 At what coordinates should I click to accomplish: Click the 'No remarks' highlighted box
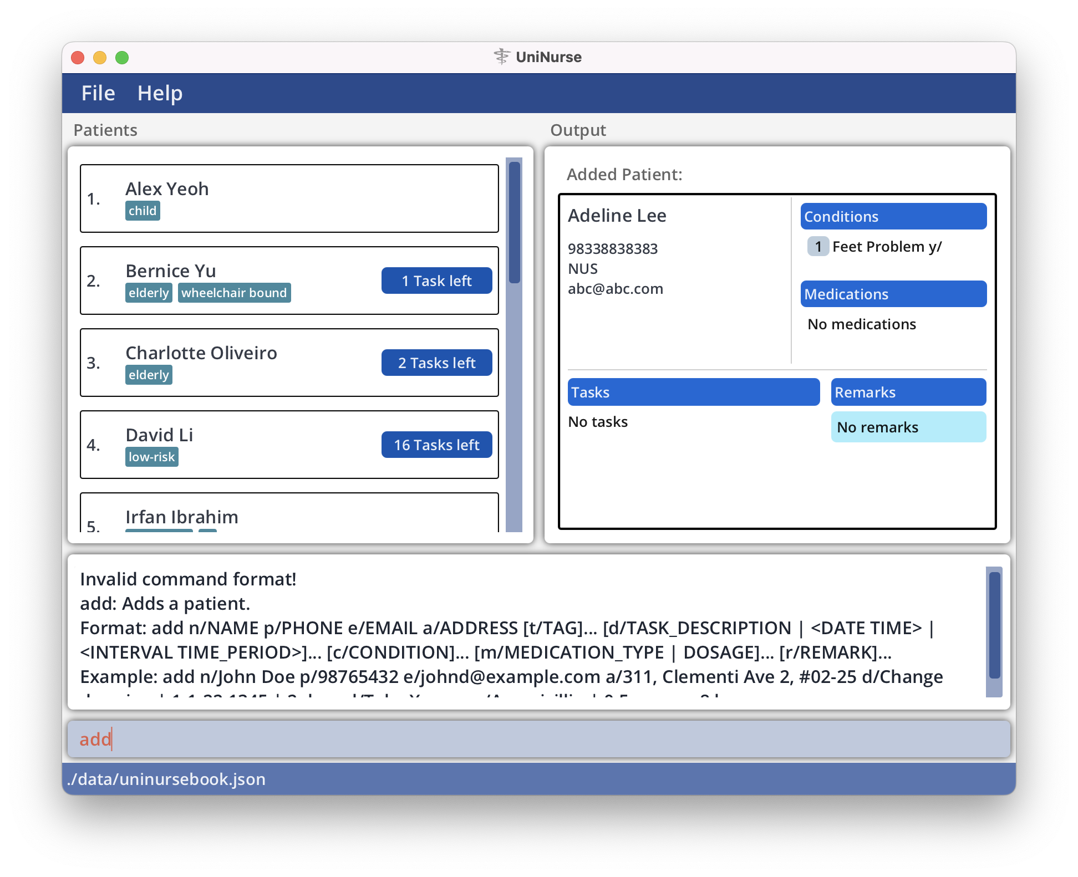(908, 427)
